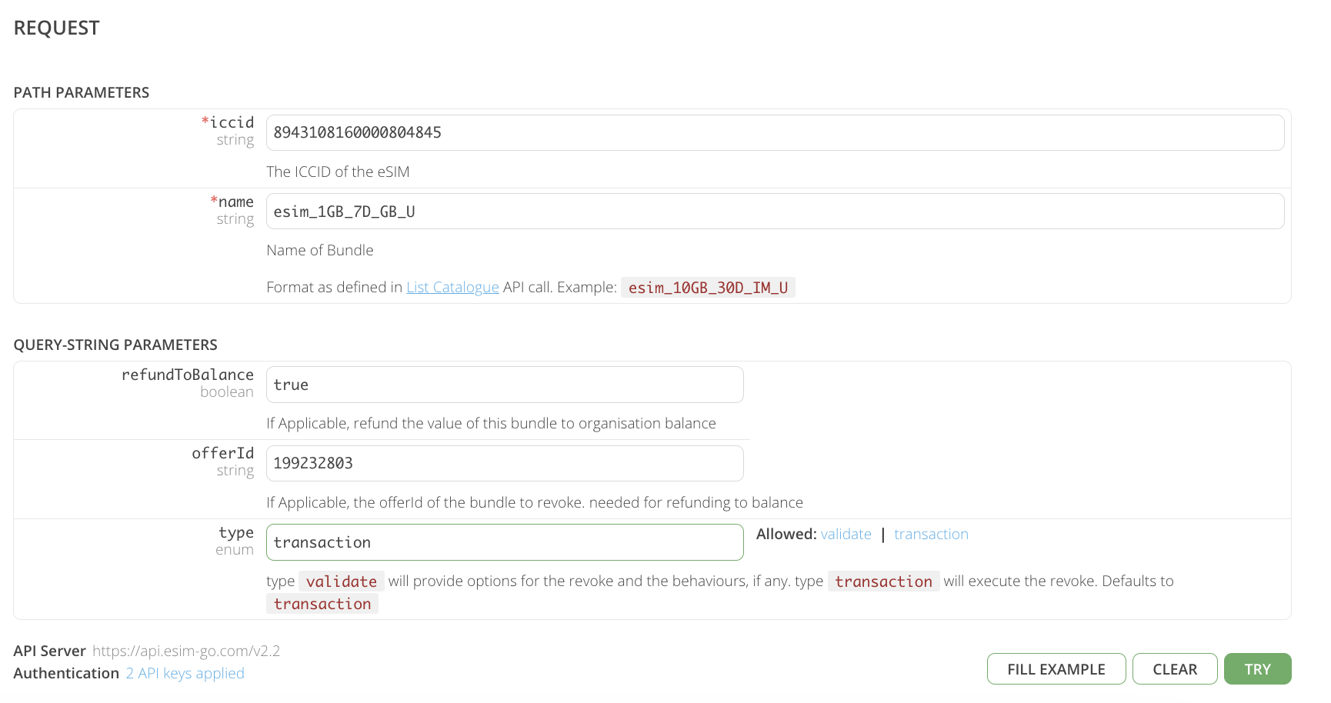The height and width of the screenshot is (703, 1331).
Task: Click the PATH PARAMETERS heading
Action: coord(82,92)
